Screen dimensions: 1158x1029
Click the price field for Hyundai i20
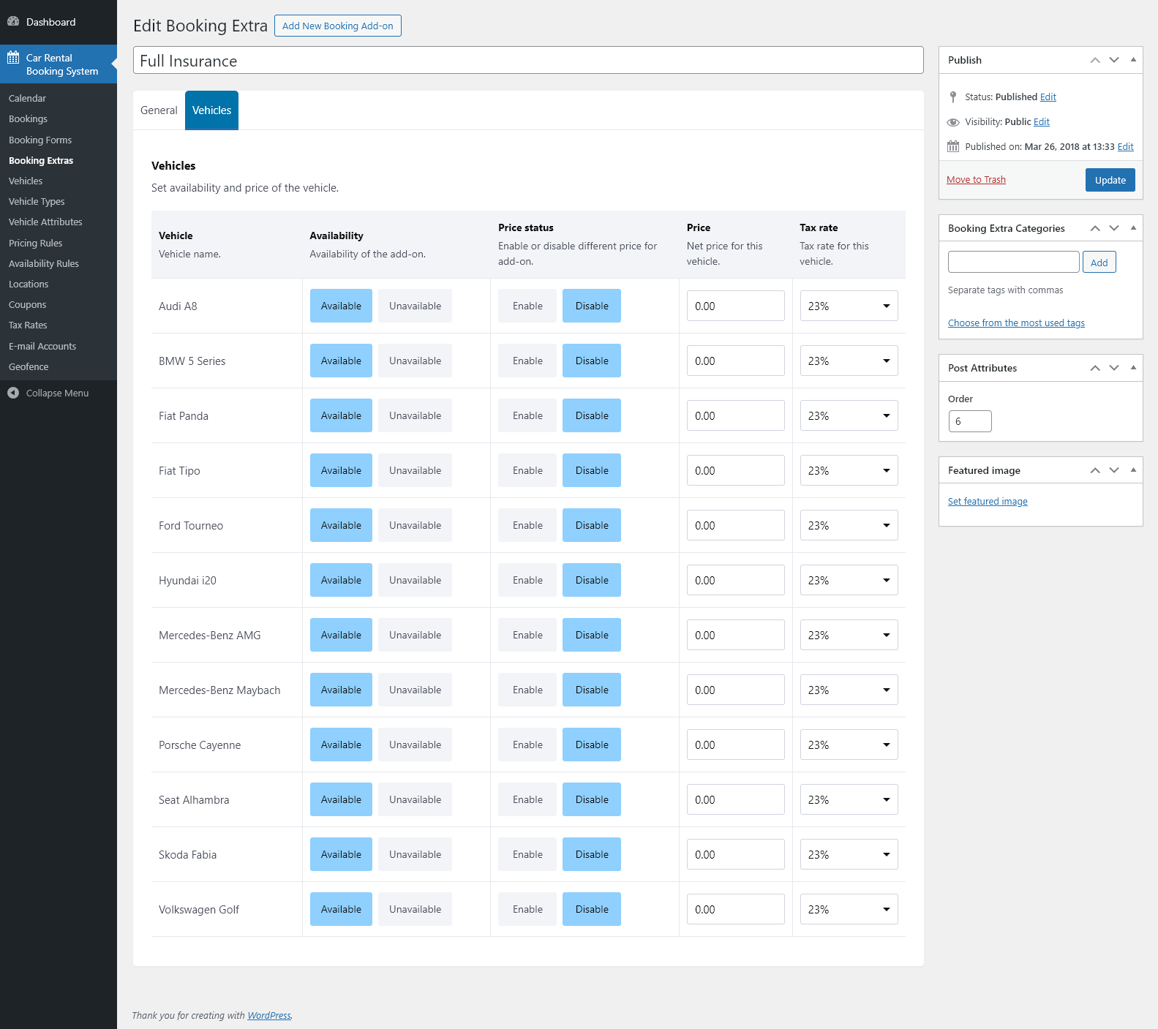point(735,580)
